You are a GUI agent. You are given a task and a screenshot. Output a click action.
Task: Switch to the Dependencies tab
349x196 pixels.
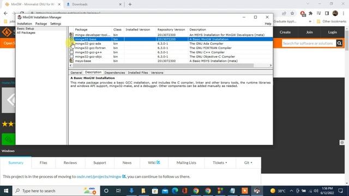pyautogui.click(x=115, y=72)
